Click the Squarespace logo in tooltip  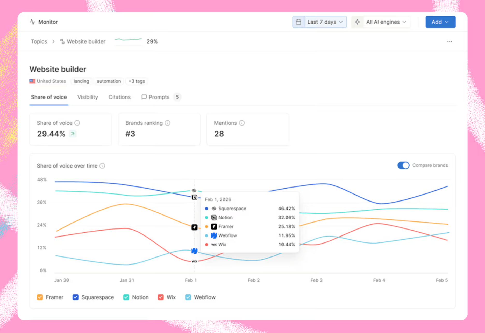214,209
